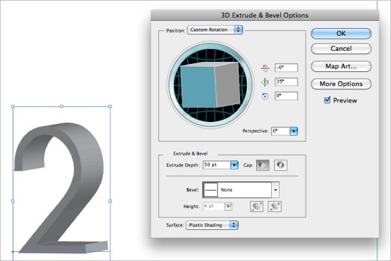This screenshot has height=261, width=391.
Task: Click the Y-axis rotation field showing 35°
Action: click(286, 82)
